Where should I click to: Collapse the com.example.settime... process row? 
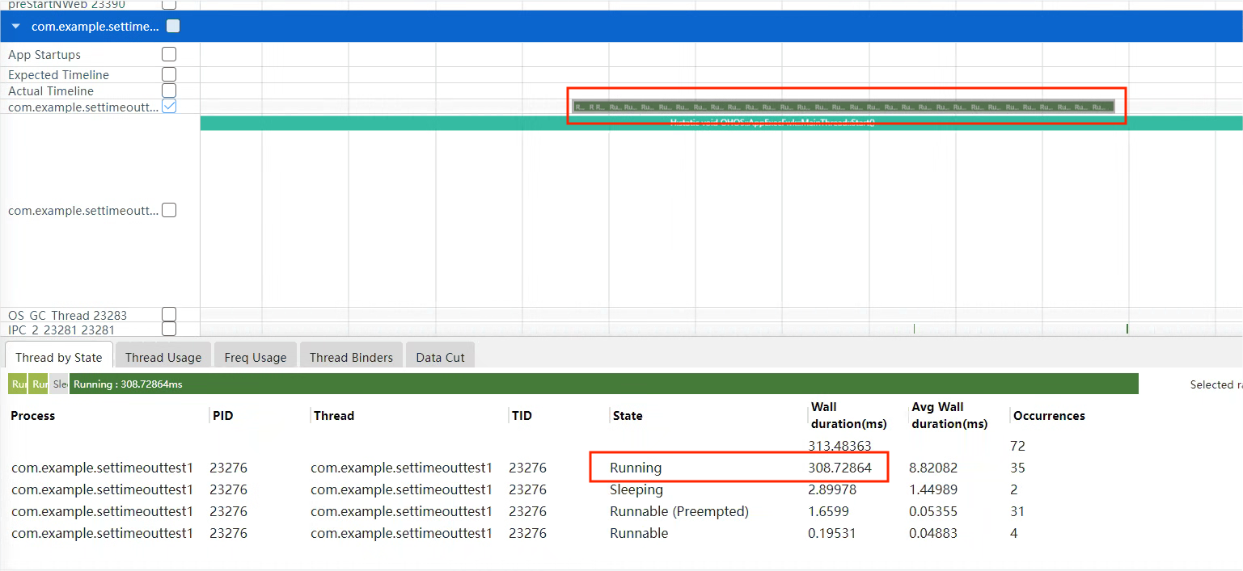[x=16, y=27]
